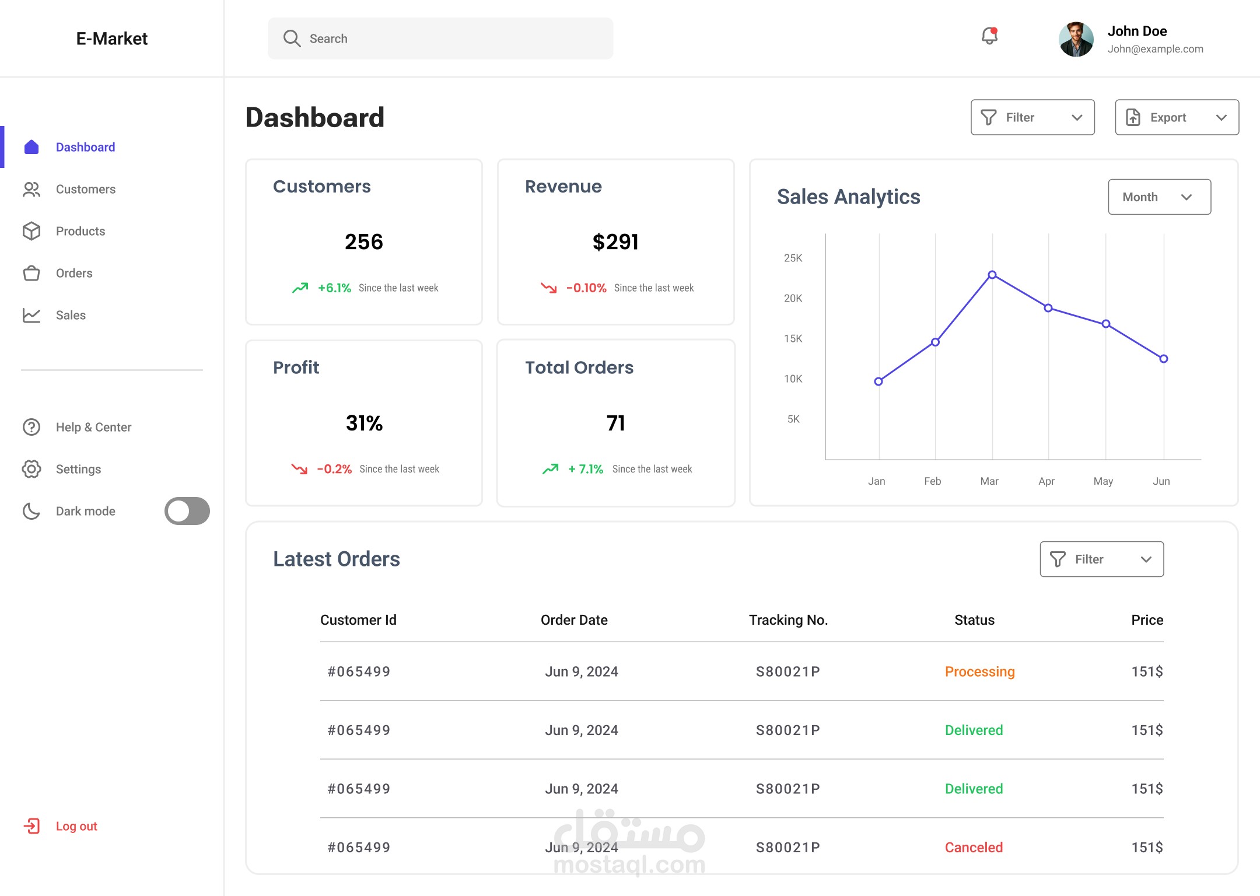The height and width of the screenshot is (896, 1260).
Task: Click the -0.10% change value
Action: (586, 288)
